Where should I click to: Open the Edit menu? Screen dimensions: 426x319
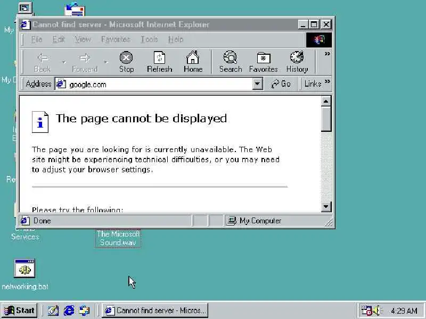click(59, 39)
